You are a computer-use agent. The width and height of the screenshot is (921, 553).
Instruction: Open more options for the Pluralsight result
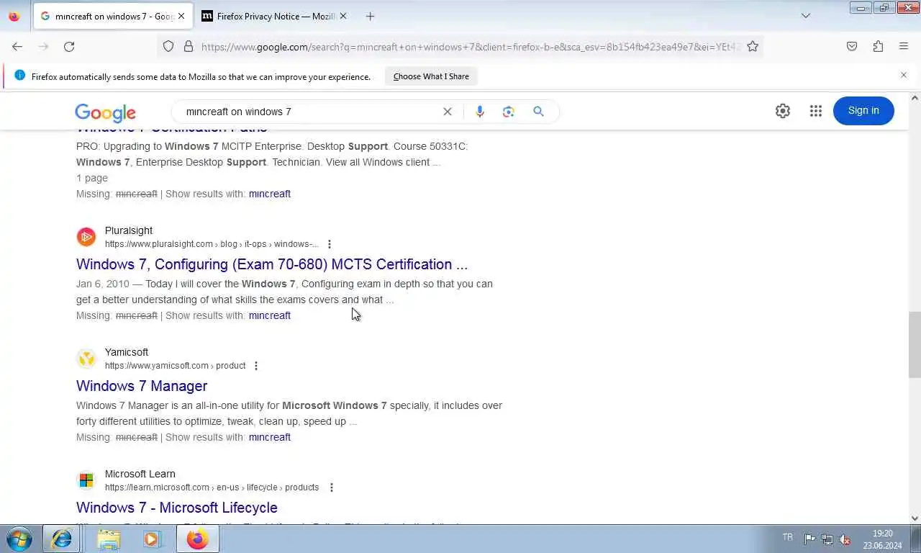[x=330, y=244]
